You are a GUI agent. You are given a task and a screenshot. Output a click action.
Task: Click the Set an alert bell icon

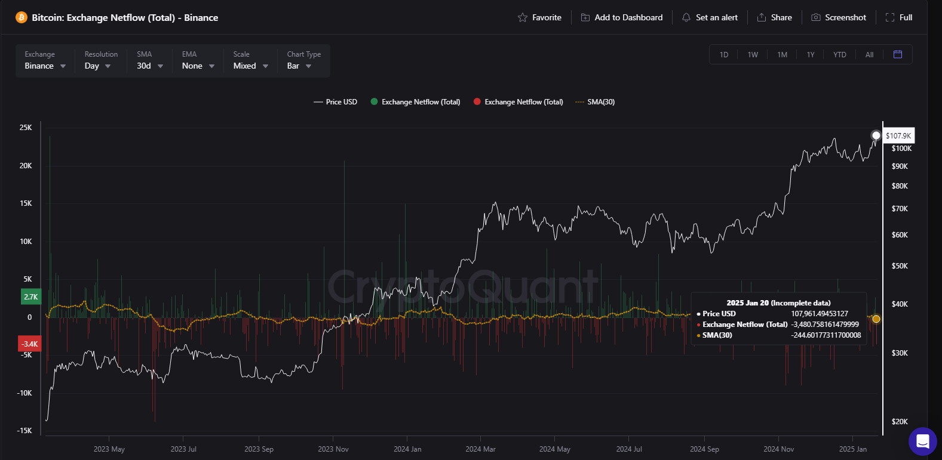pyautogui.click(x=686, y=17)
